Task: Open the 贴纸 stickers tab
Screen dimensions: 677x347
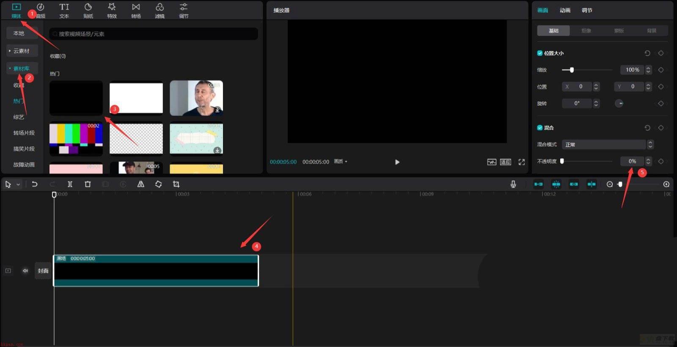Action: tap(88, 11)
